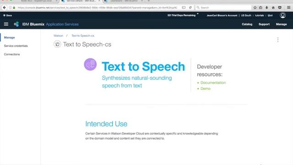
Task: Click the Intended Use heading
Action: pyautogui.click(x=106, y=124)
